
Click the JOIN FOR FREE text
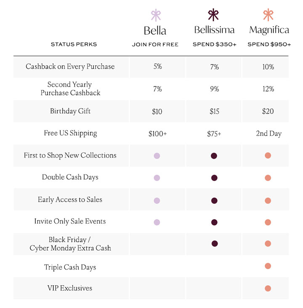pos(155,45)
